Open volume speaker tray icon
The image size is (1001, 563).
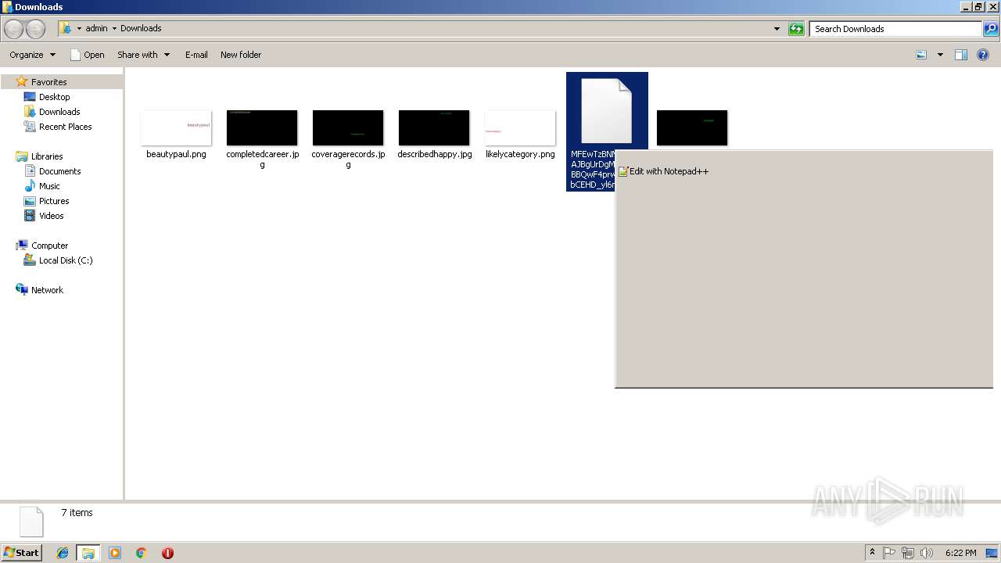click(x=927, y=553)
